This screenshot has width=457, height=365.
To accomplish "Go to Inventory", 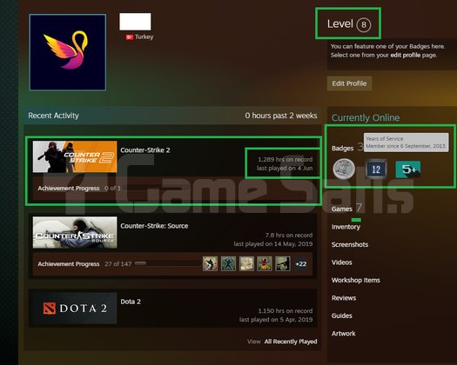I will point(346,227).
